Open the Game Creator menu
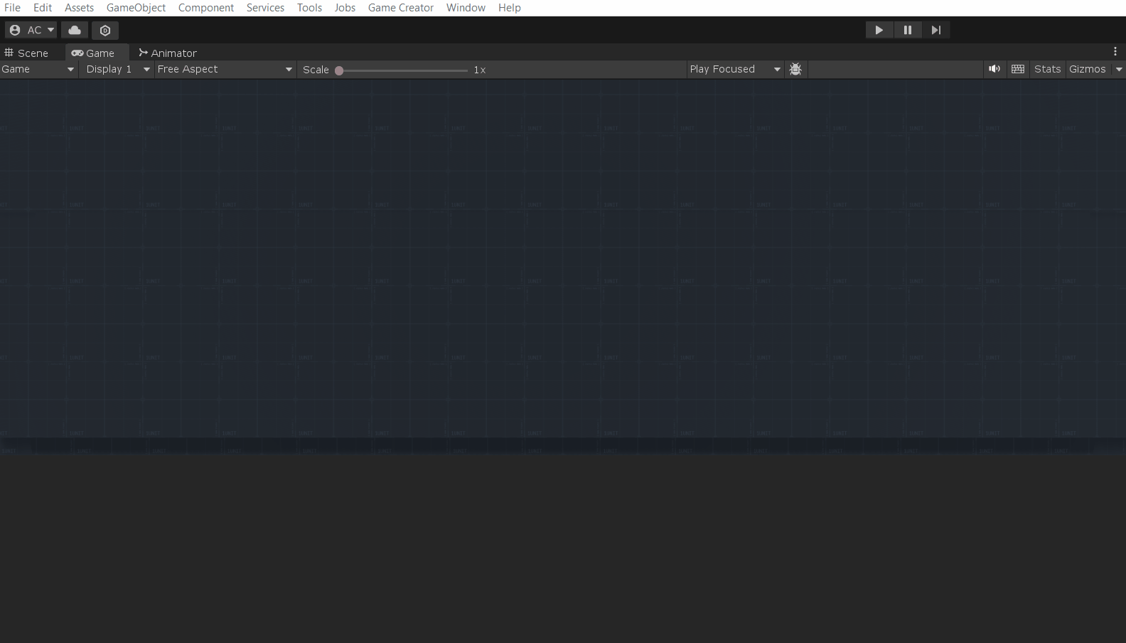 [x=400, y=8]
